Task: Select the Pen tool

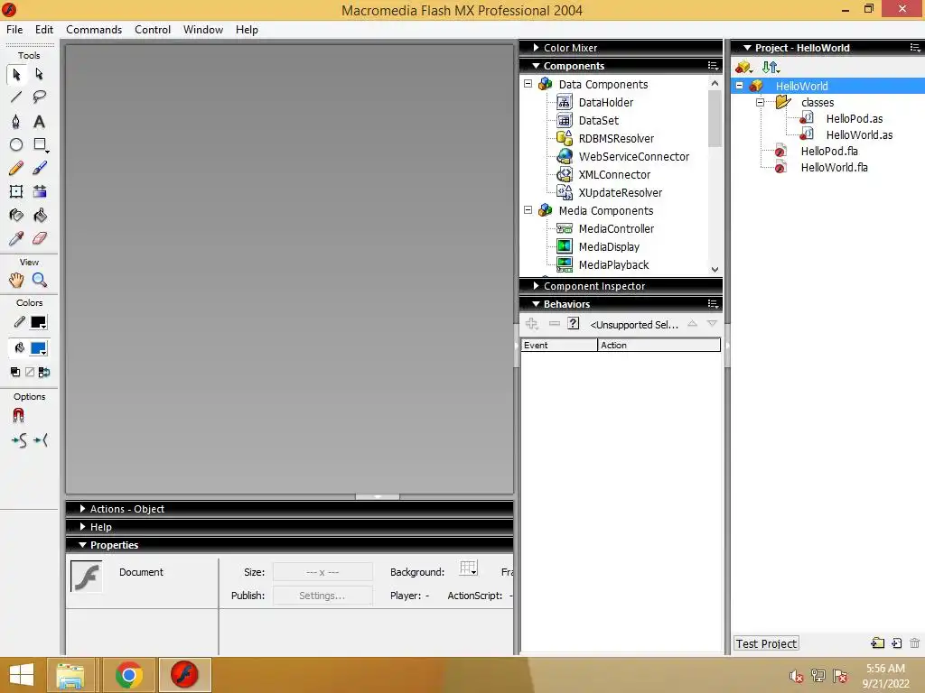Action: tap(16, 122)
